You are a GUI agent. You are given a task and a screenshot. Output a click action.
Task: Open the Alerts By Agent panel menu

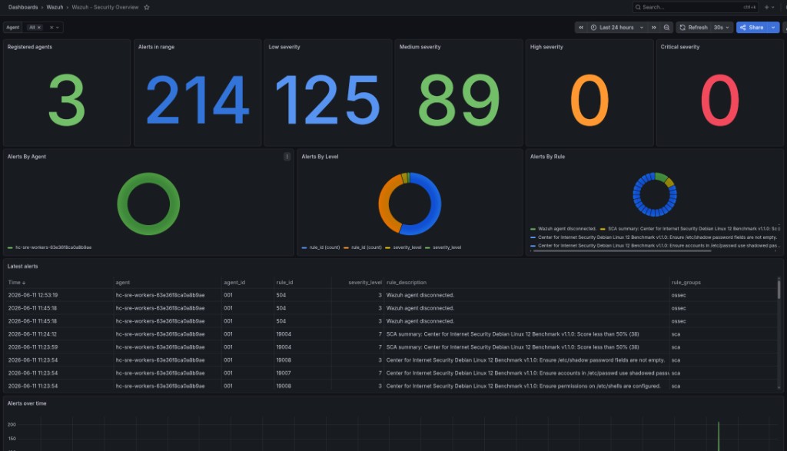287,157
